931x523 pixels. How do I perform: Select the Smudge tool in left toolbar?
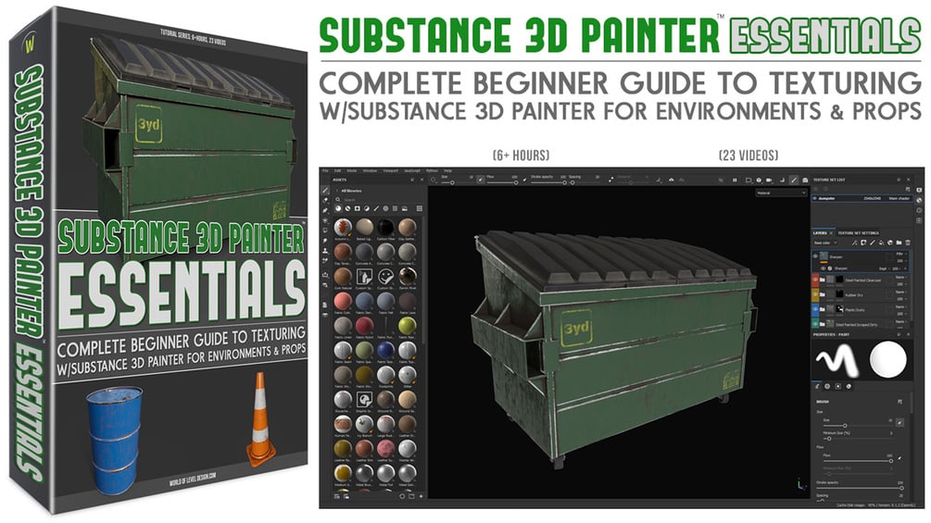click(x=325, y=241)
